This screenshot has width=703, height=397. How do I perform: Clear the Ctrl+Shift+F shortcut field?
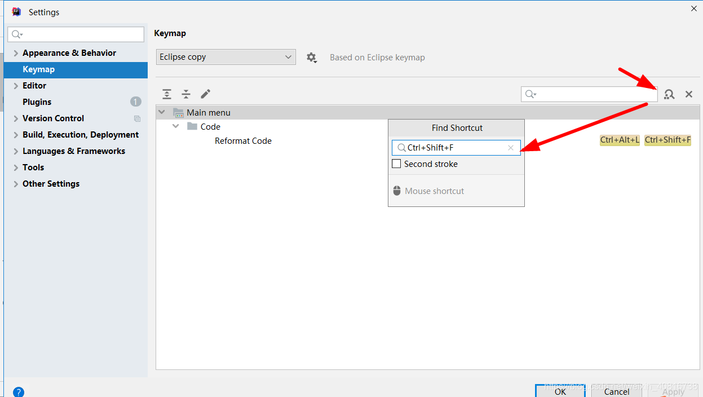(511, 148)
